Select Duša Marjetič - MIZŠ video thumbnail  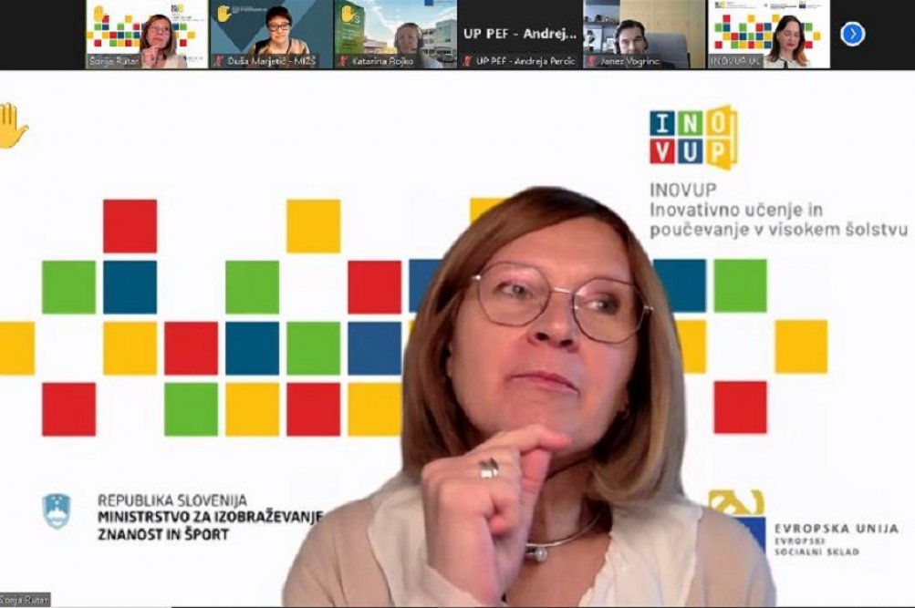tap(271, 35)
